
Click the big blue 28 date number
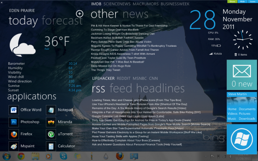point(203,20)
